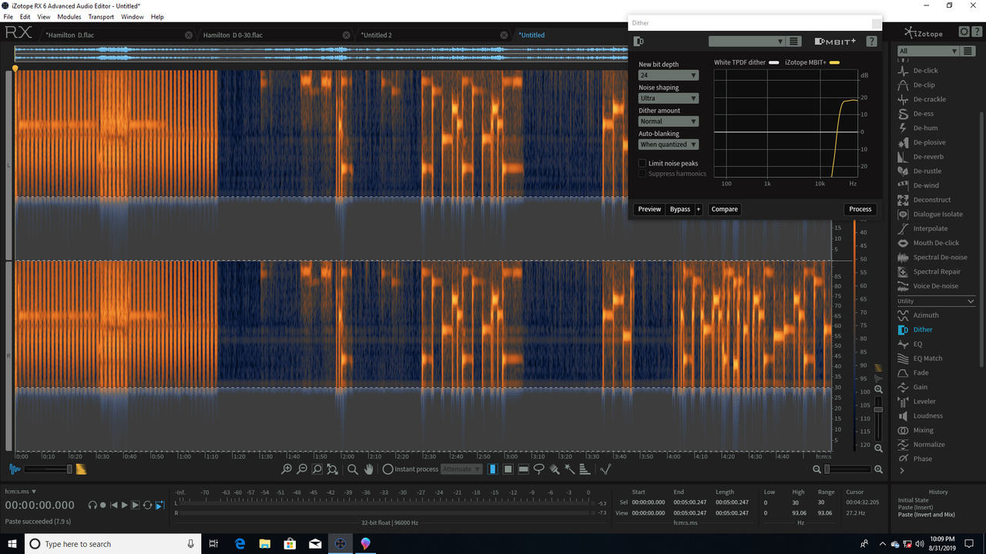Open the Voice De-noise module
The width and height of the screenshot is (986, 554).
point(928,286)
